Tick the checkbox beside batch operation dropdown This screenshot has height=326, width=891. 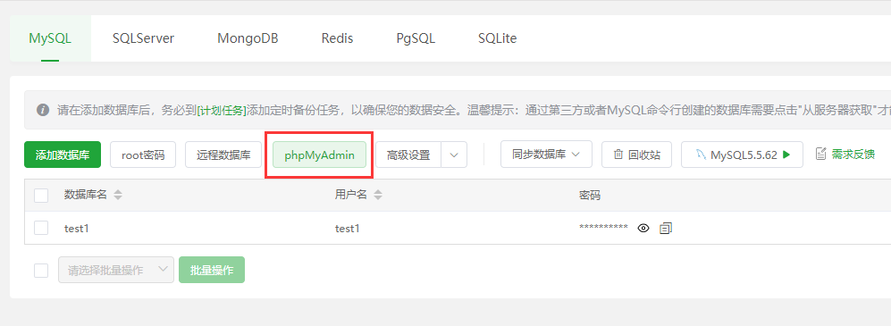[41, 271]
